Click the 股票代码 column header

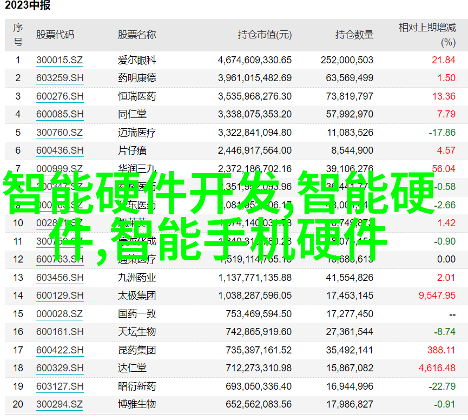click(55, 35)
